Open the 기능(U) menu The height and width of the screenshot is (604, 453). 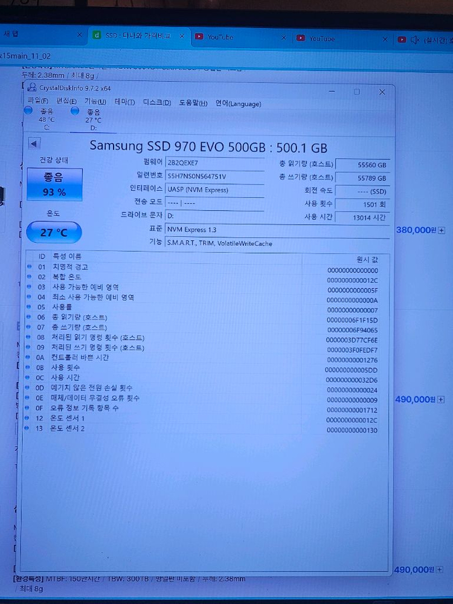tap(95, 101)
